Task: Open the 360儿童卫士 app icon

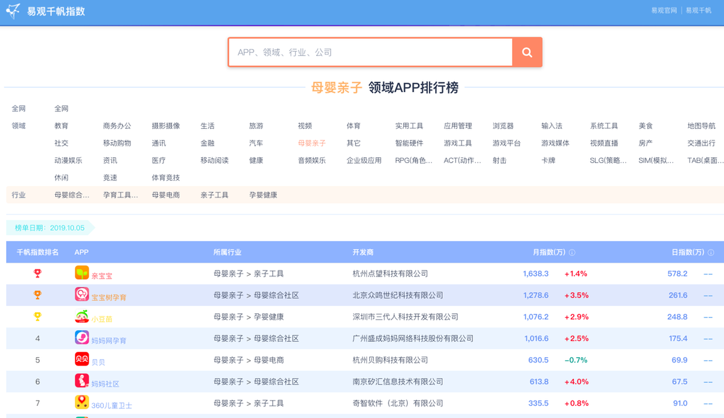Action: pyautogui.click(x=81, y=403)
